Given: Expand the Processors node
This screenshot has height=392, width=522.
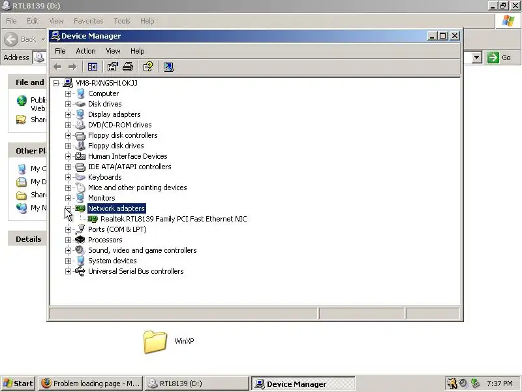Looking at the screenshot, I should pyautogui.click(x=68, y=240).
